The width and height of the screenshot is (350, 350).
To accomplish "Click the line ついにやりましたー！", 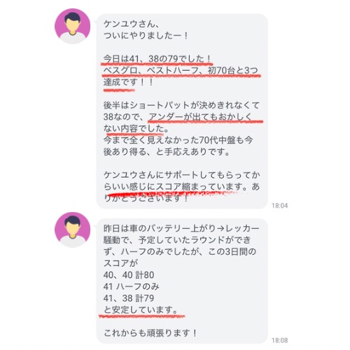I will click(146, 36).
